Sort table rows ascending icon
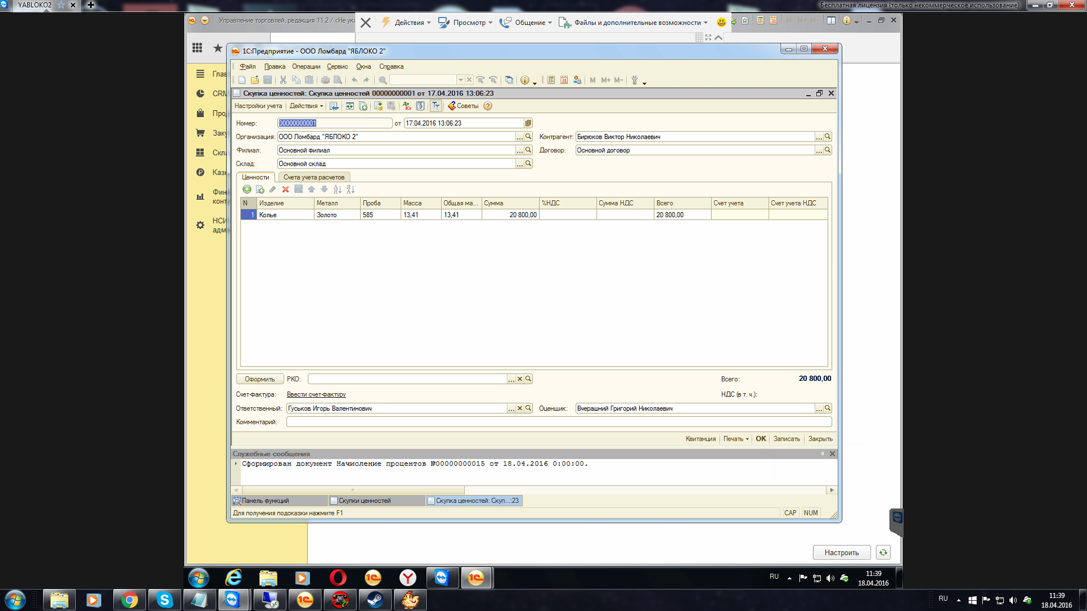The width and height of the screenshot is (1087, 611). pyautogui.click(x=337, y=190)
